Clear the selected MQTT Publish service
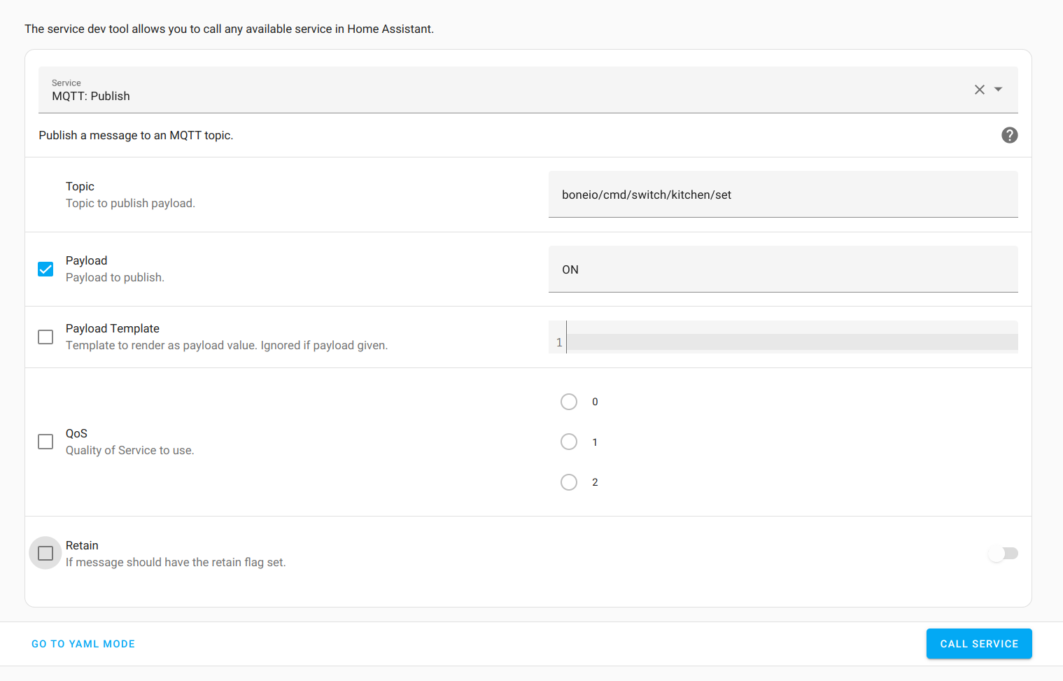The height and width of the screenshot is (681, 1063). 979,90
